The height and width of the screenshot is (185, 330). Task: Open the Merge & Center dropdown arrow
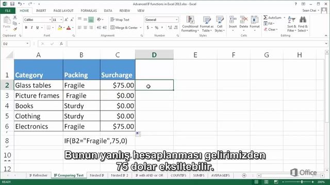point(141,27)
